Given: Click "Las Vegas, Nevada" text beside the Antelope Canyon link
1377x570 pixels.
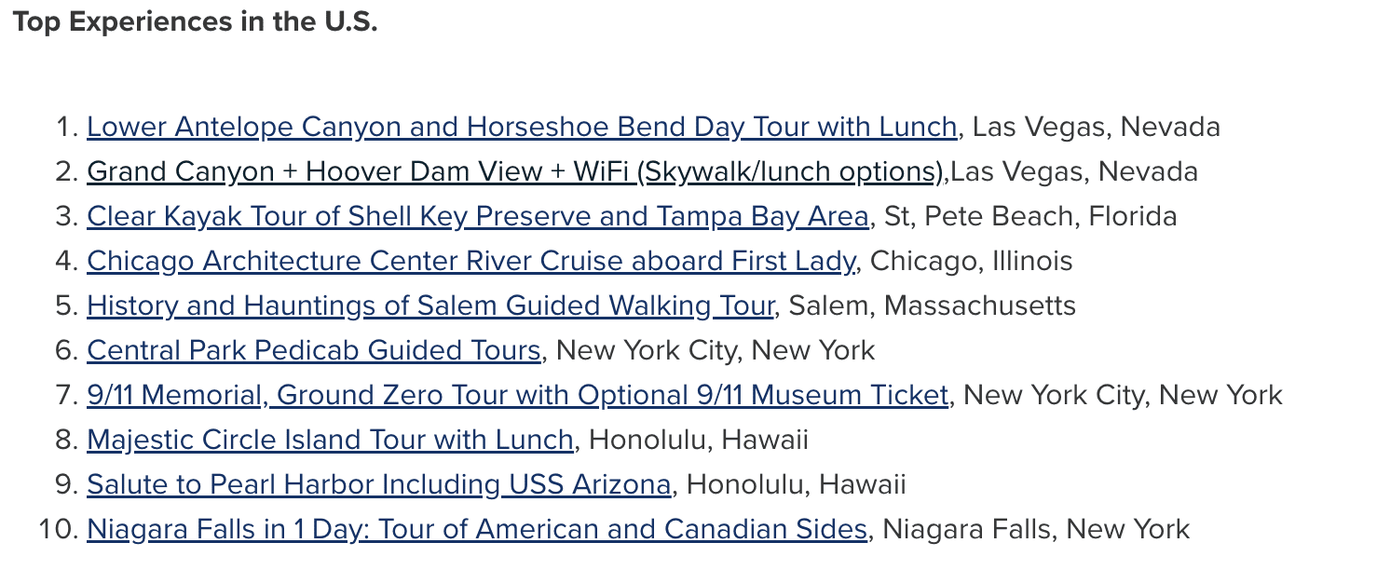Looking at the screenshot, I should click(x=1097, y=127).
